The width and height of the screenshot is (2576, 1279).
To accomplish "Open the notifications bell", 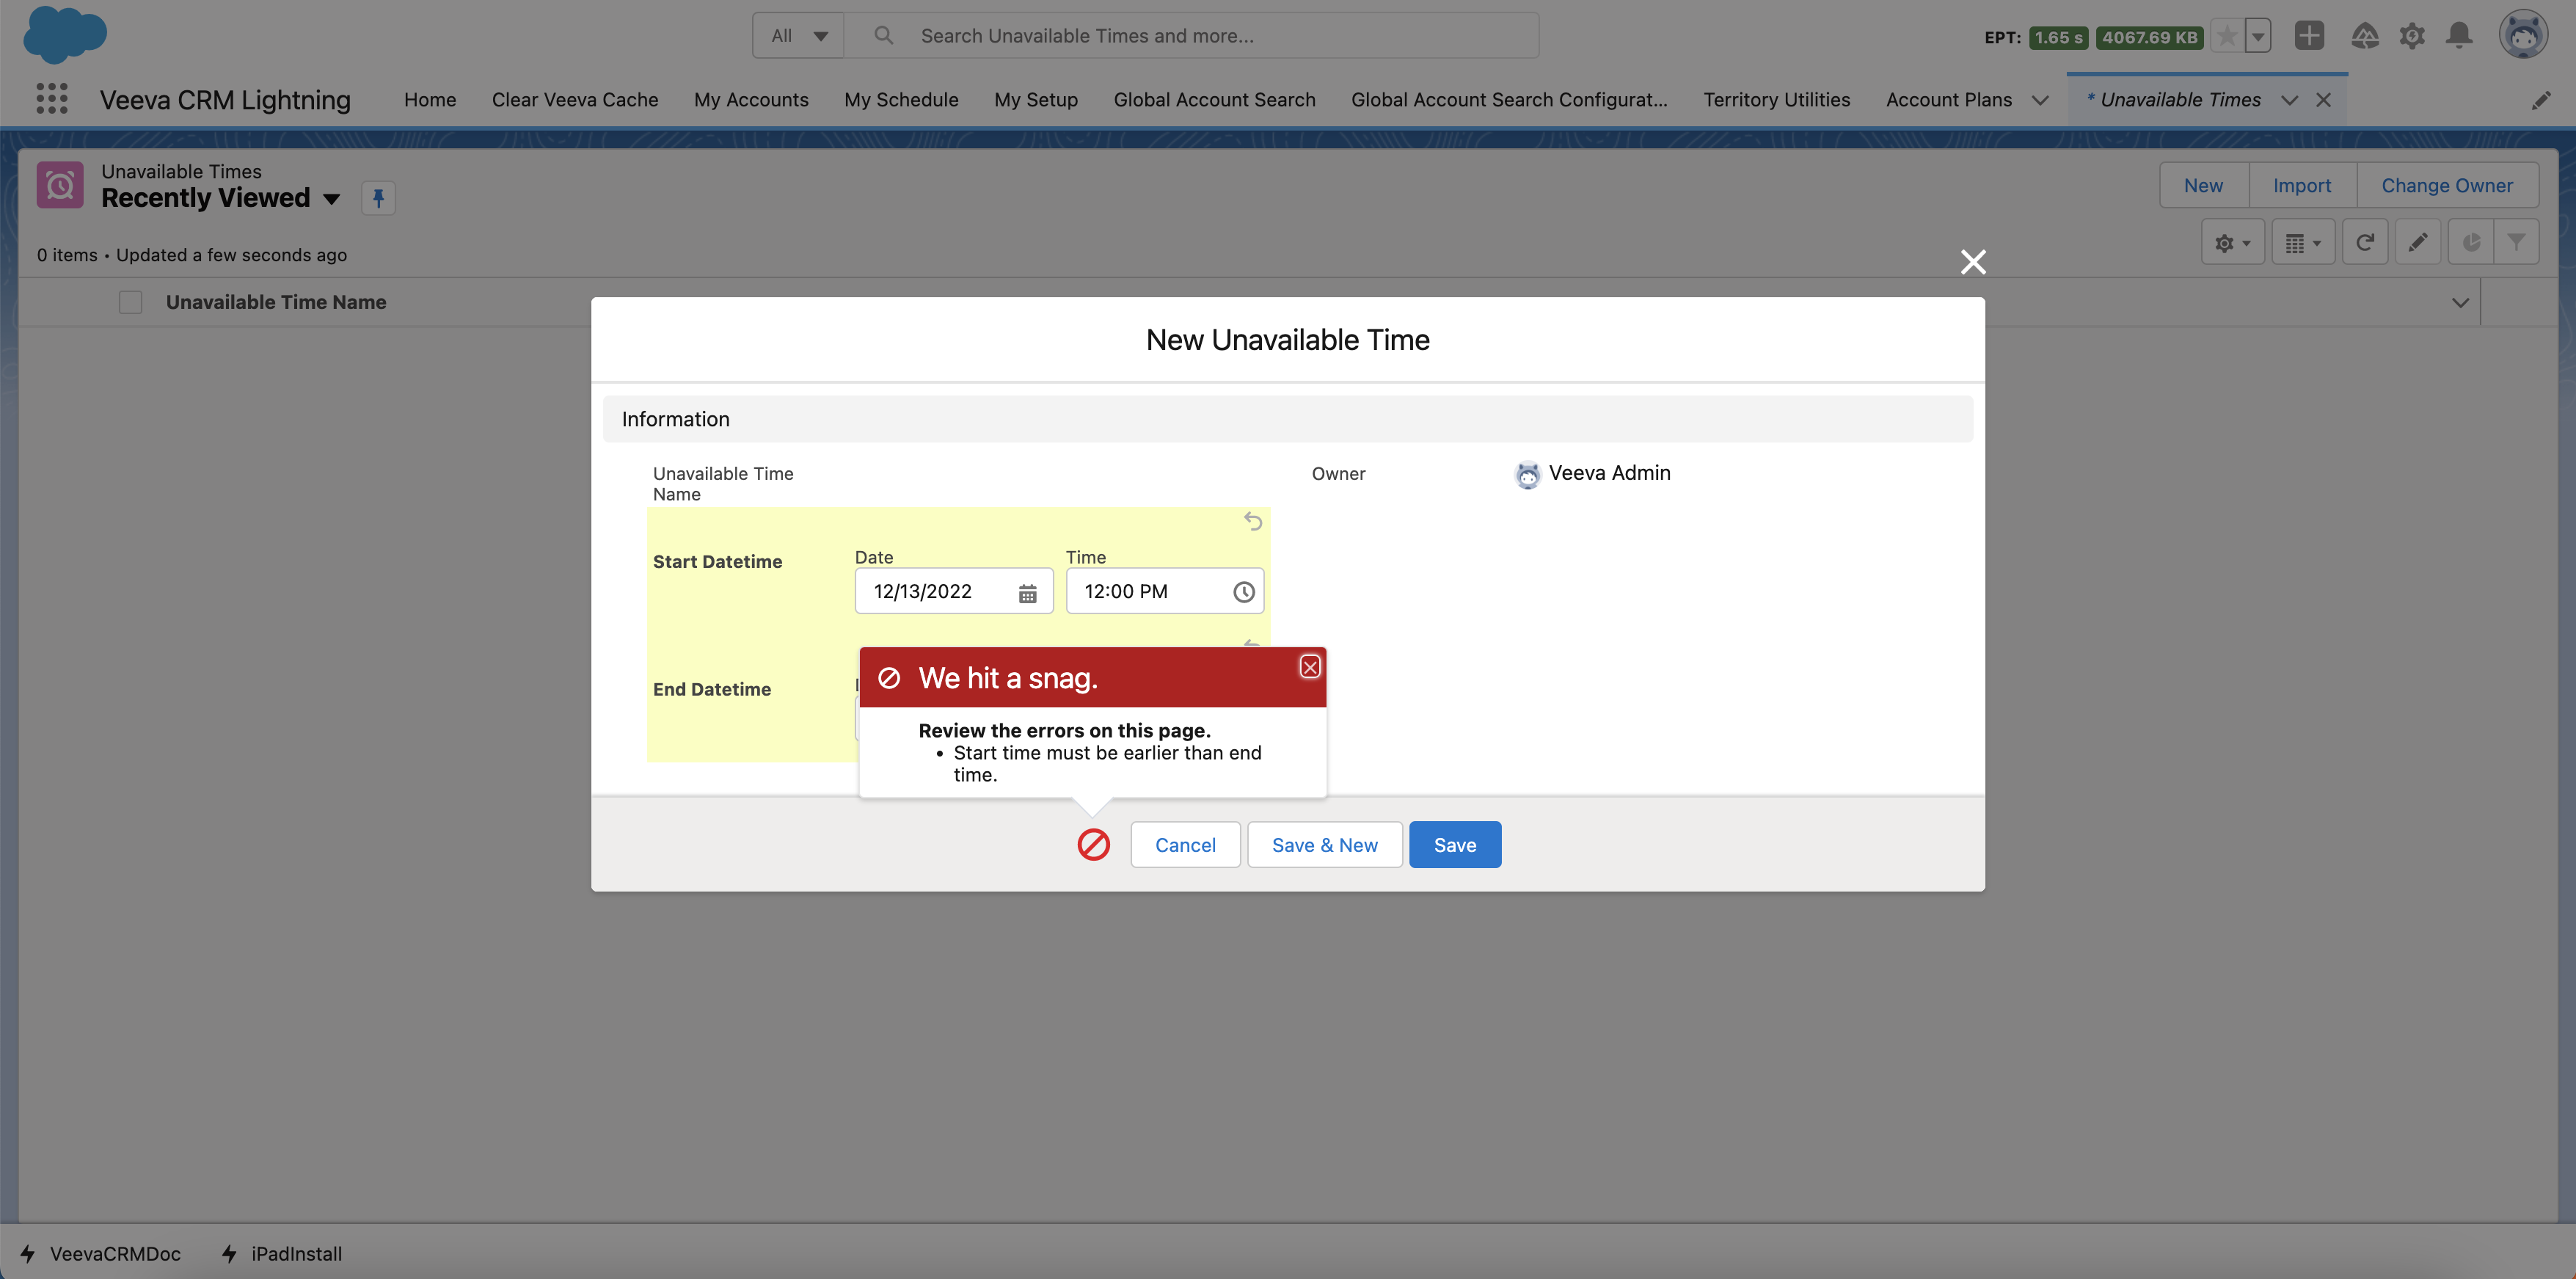I will point(2459,36).
